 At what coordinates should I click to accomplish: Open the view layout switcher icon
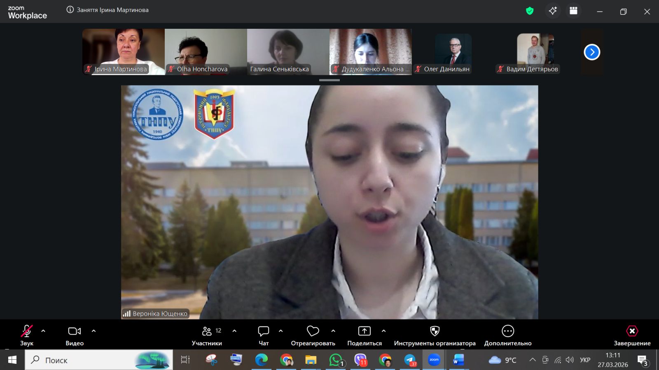[x=573, y=11]
